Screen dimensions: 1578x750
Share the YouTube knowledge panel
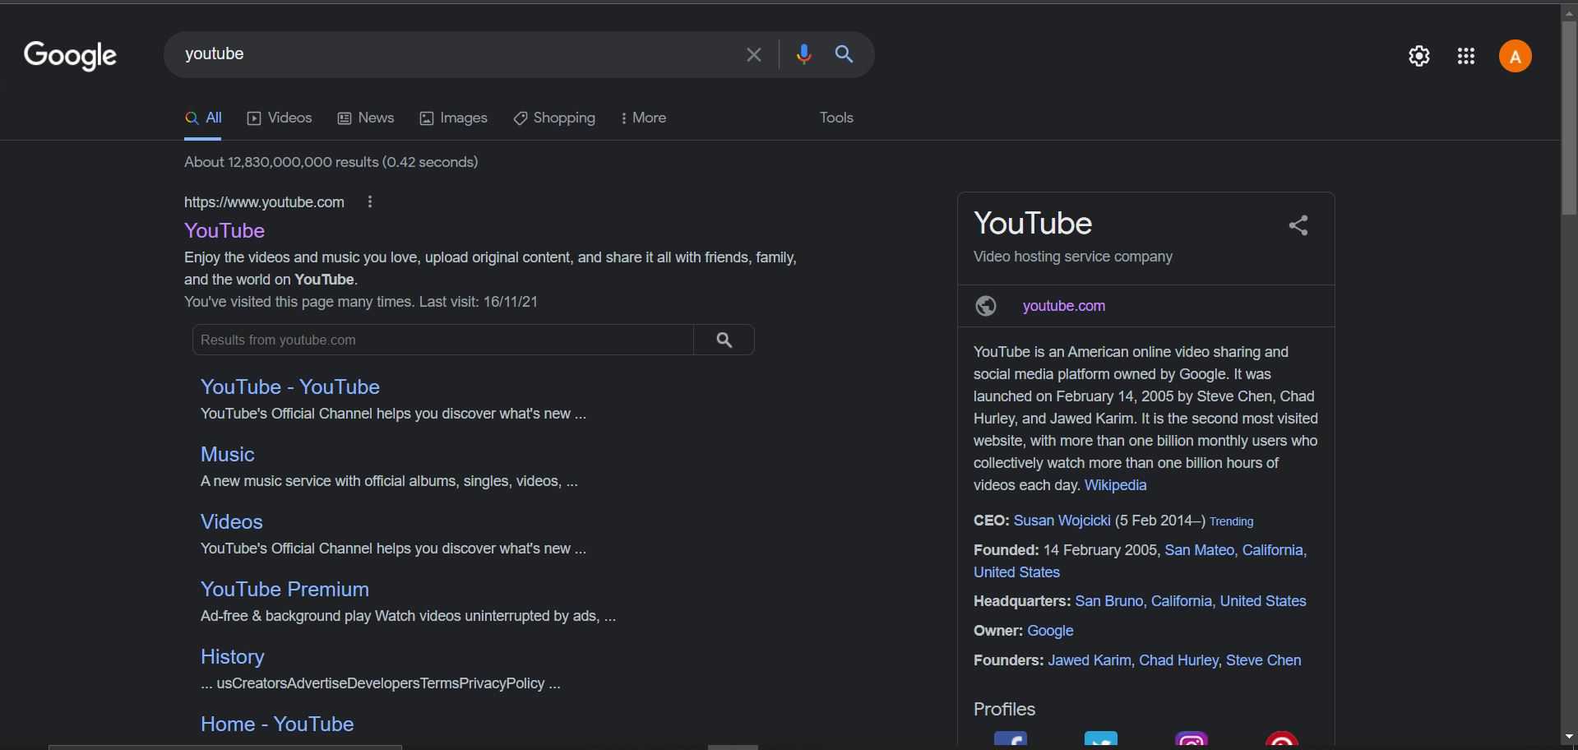point(1298,225)
